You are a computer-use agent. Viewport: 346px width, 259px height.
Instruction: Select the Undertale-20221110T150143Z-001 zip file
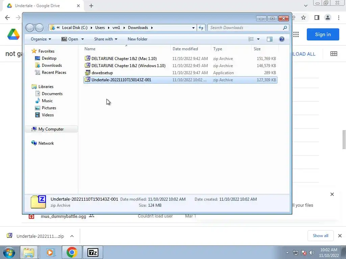[x=180, y=80]
